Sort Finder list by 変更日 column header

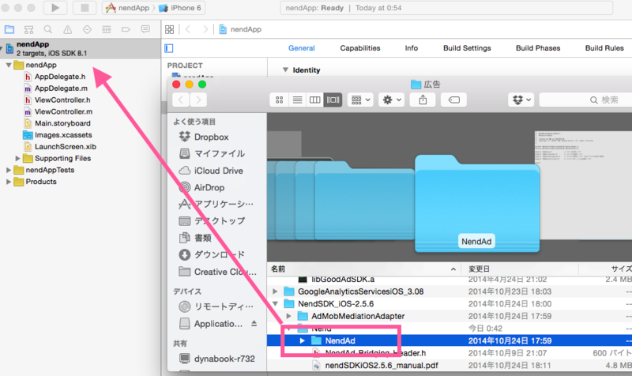[521, 269]
